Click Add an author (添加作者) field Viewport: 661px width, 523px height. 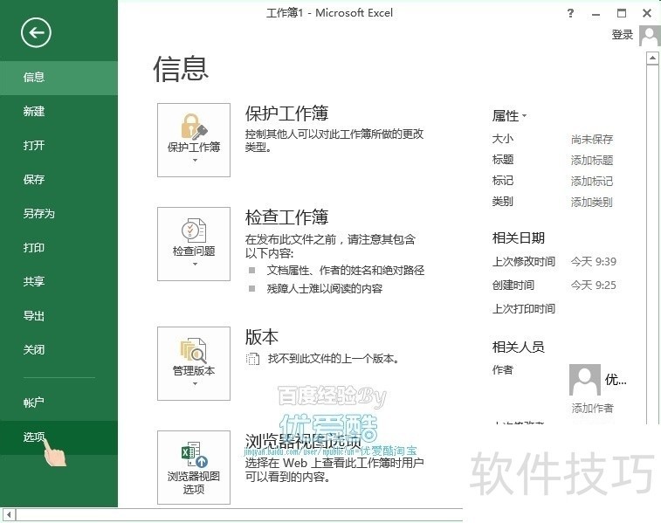point(592,408)
